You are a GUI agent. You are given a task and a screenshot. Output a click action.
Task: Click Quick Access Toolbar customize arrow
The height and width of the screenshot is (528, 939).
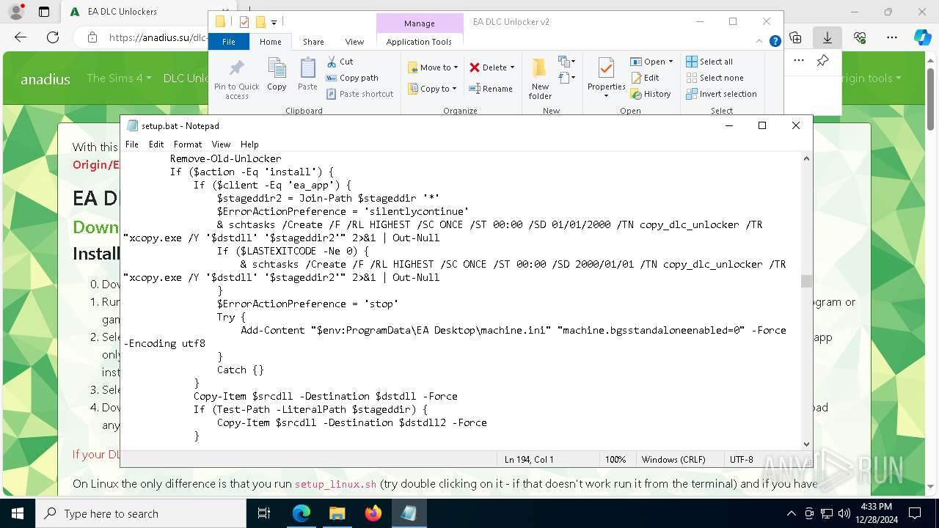(274, 23)
